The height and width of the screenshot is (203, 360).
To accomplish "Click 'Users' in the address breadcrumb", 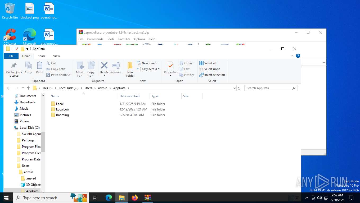I will (x=88, y=88).
